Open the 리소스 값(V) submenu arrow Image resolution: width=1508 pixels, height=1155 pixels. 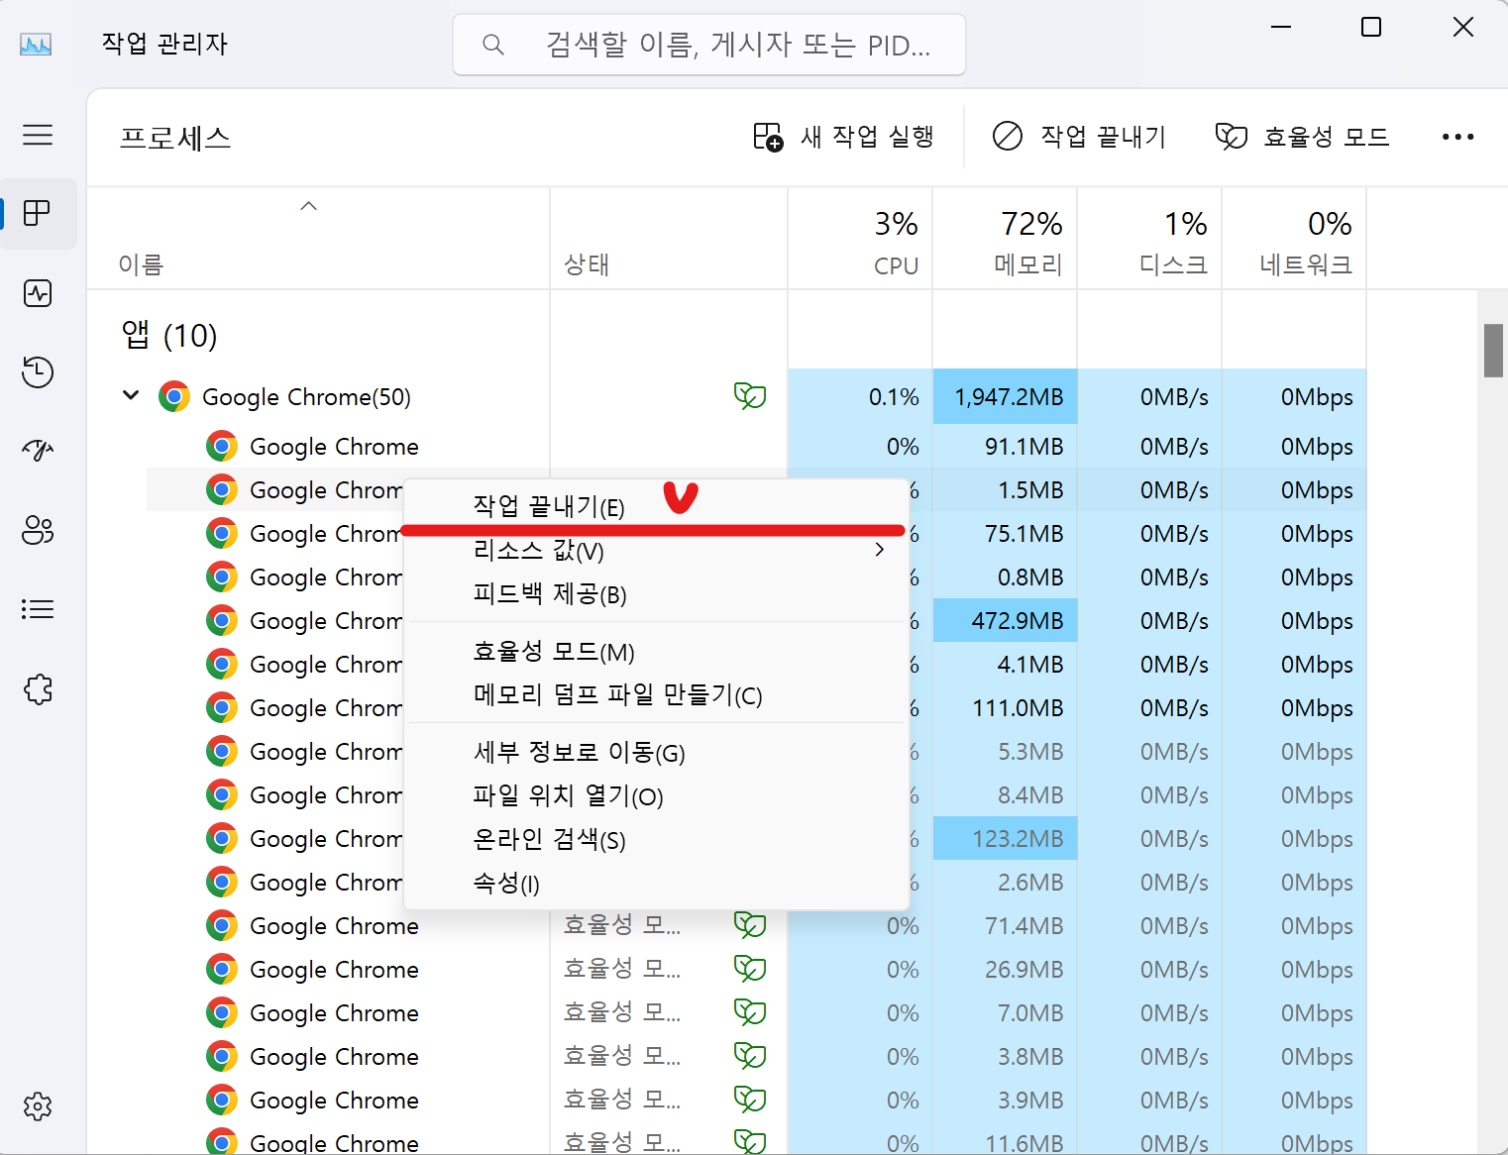pyautogui.click(x=880, y=550)
